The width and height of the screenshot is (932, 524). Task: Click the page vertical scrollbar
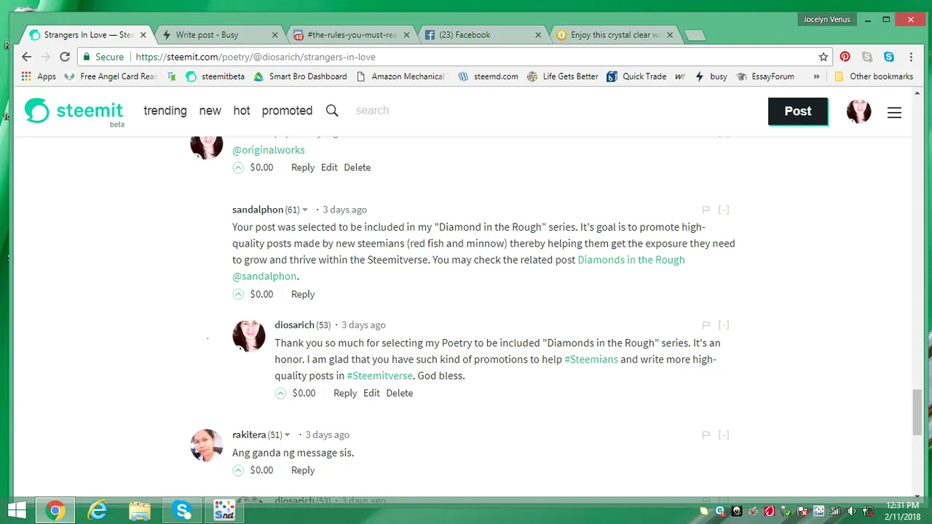pyautogui.click(x=917, y=411)
